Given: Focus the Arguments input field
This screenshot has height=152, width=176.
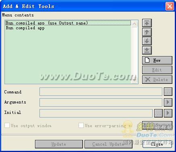Looking at the screenshot, I should click(101, 102).
